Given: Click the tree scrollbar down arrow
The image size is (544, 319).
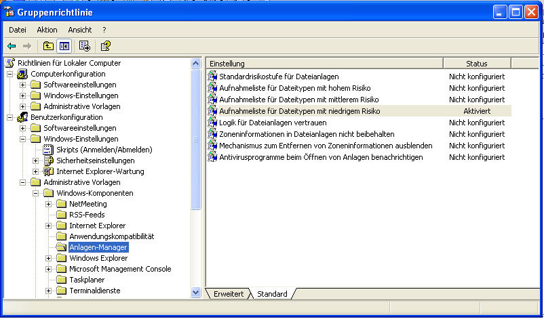Looking at the screenshot, I should tap(195, 293).
